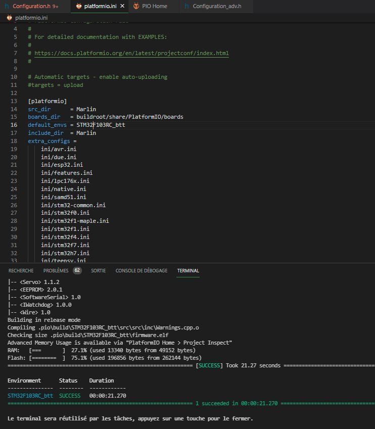Select the TERMINAL panel tab

188,270
